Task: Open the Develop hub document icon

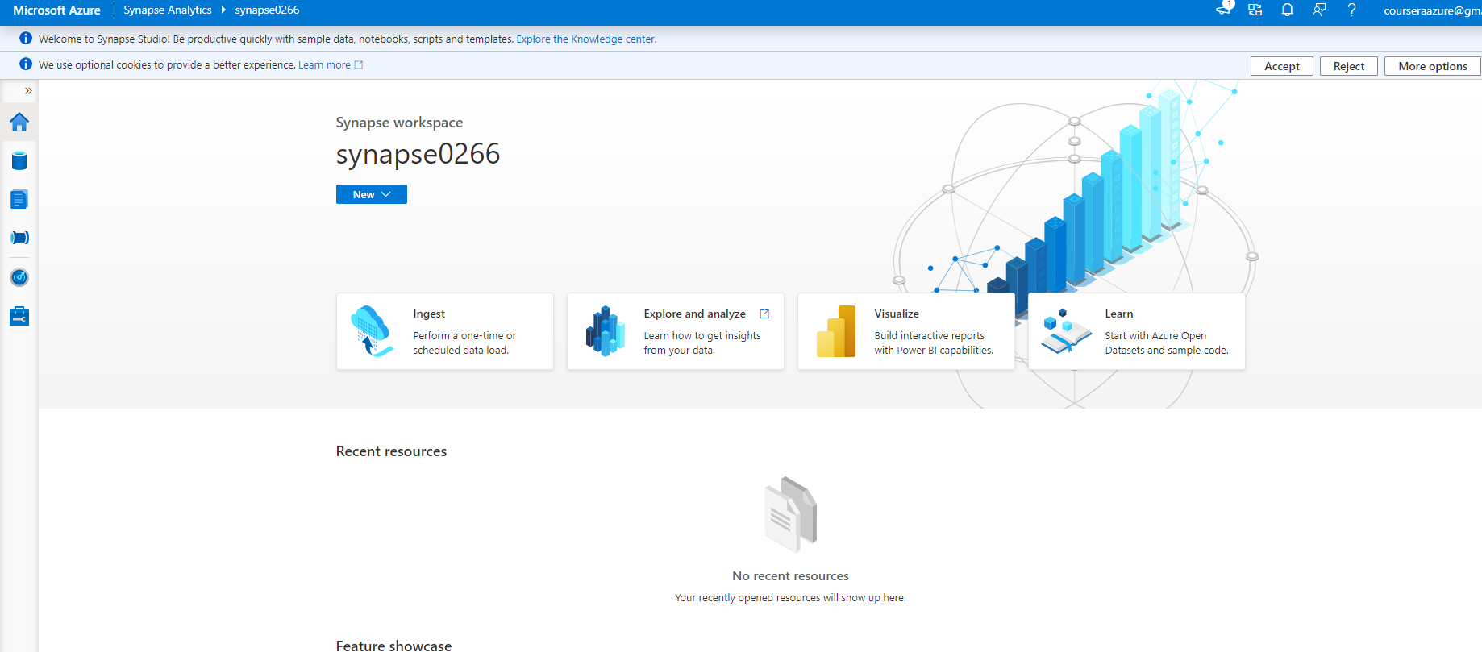Action: tap(19, 199)
